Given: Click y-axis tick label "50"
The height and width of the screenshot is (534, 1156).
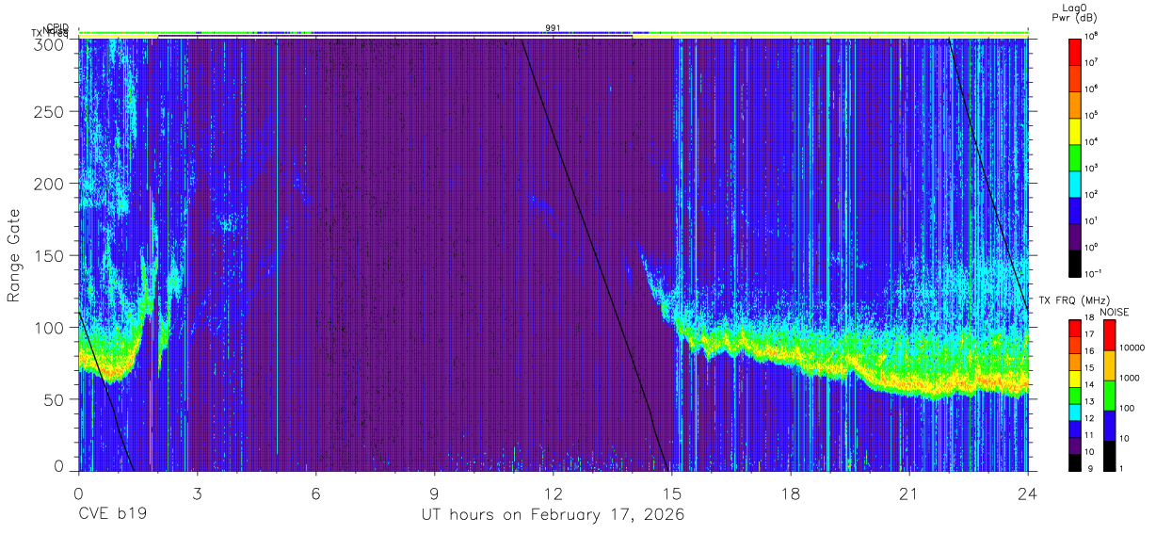Looking at the screenshot, I should [x=56, y=399].
